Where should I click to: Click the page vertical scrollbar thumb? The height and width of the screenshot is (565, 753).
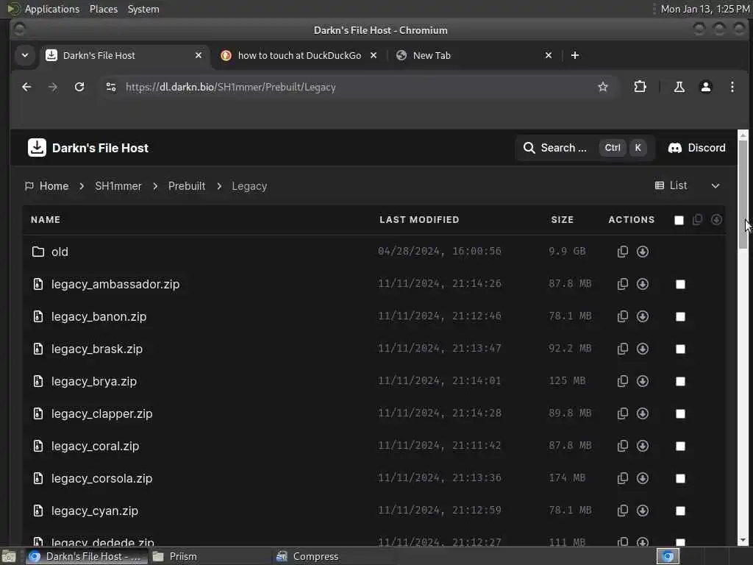pyautogui.click(x=743, y=194)
